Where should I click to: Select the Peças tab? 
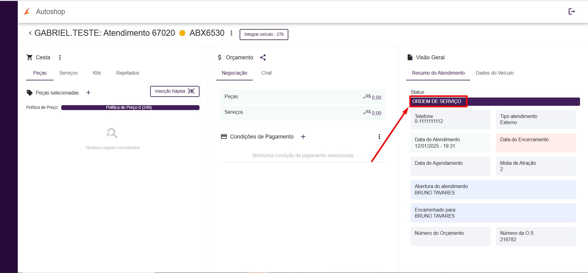pos(40,73)
